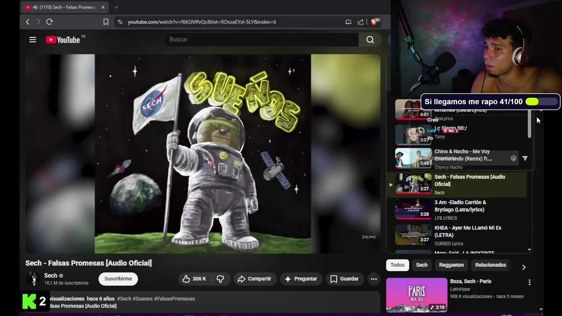The image size is (562, 316).
Task: View site information icon in address bar
Action: pyautogui.click(x=120, y=22)
